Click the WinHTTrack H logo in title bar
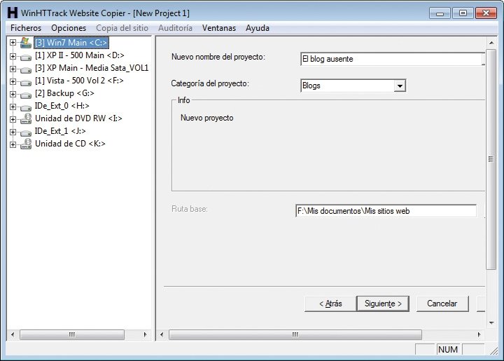504x361 pixels. 12,13
